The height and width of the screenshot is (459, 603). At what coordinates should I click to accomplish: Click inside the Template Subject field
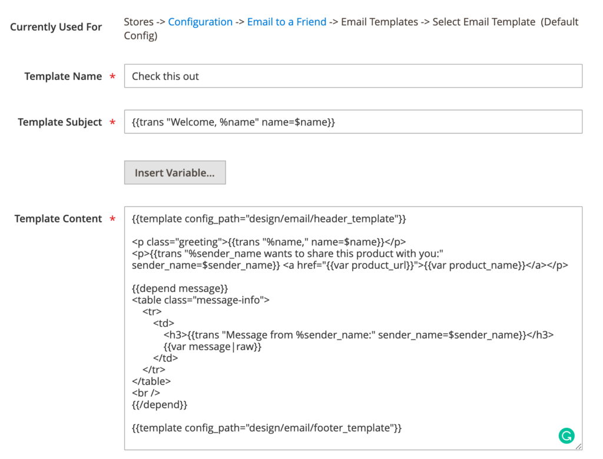point(294,121)
